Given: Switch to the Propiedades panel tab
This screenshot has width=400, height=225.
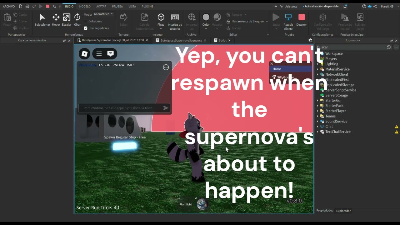Looking at the screenshot, I should [x=325, y=211].
